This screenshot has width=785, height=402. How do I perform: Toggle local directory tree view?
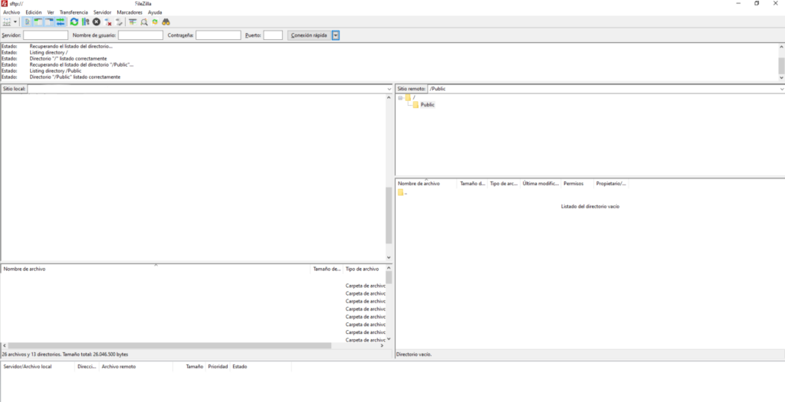tap(38, 22)
